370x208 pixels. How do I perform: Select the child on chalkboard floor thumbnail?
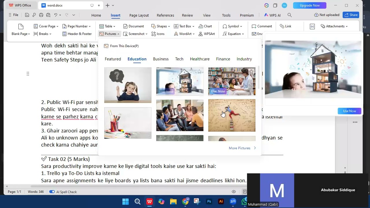tap(232, 116)
